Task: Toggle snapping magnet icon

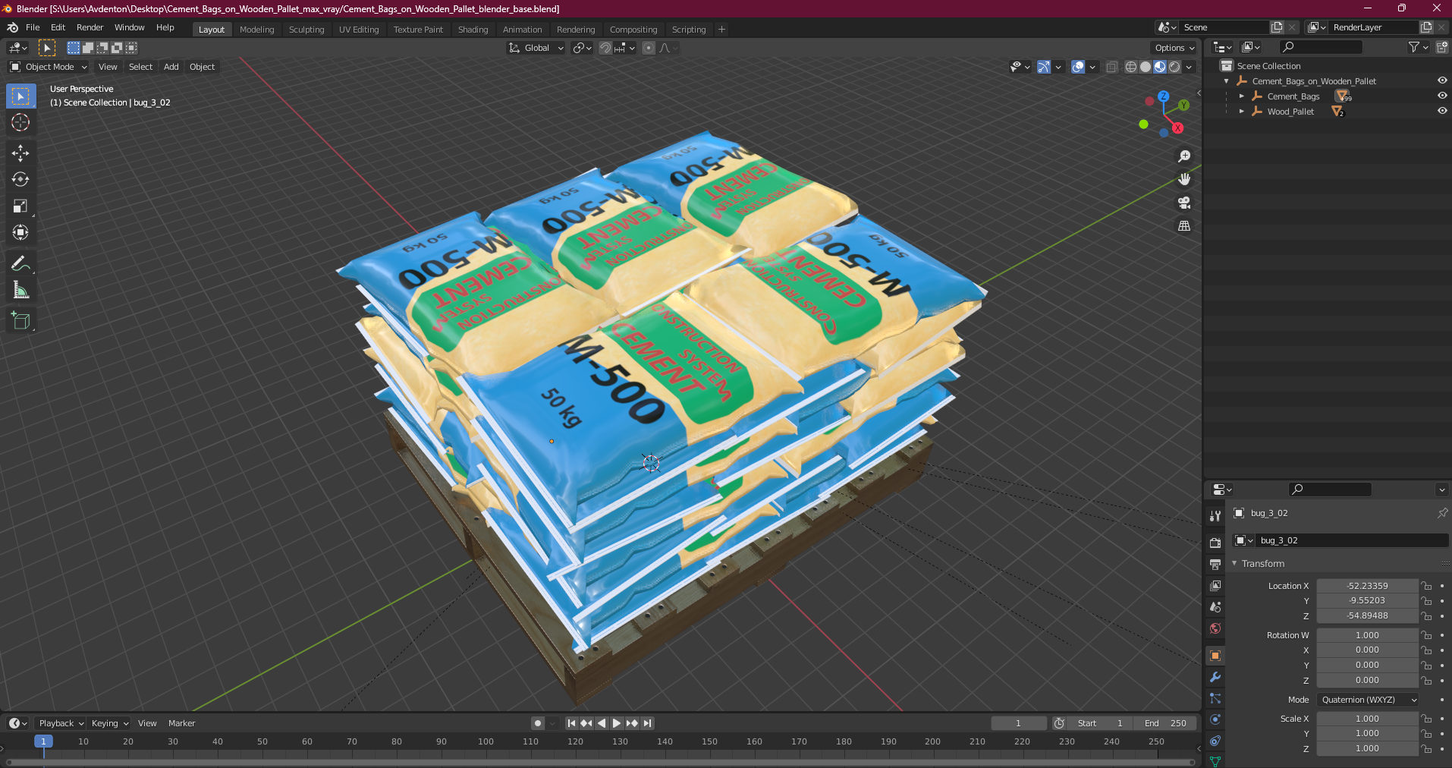Action: point(605,48)
